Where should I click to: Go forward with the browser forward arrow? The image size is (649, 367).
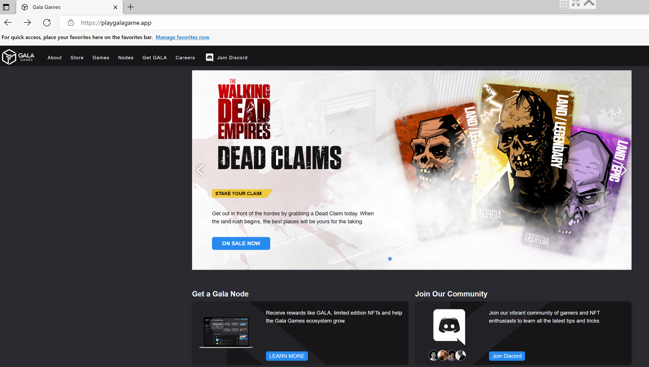(x=27, y=23)
